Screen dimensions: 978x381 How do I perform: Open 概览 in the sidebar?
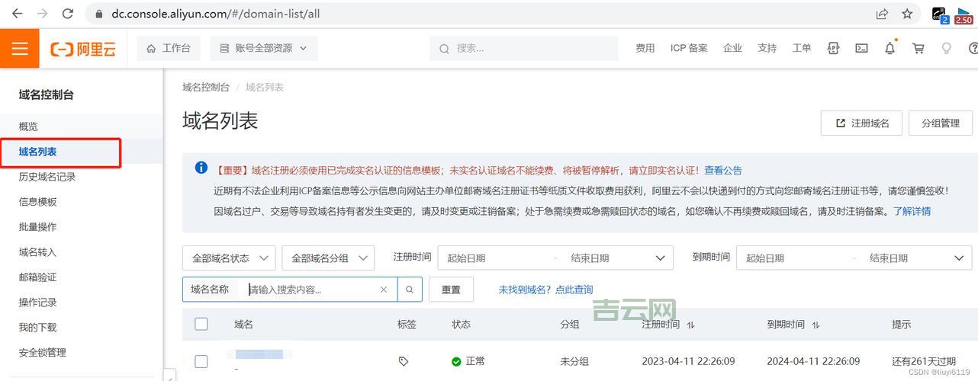[28, 126]
